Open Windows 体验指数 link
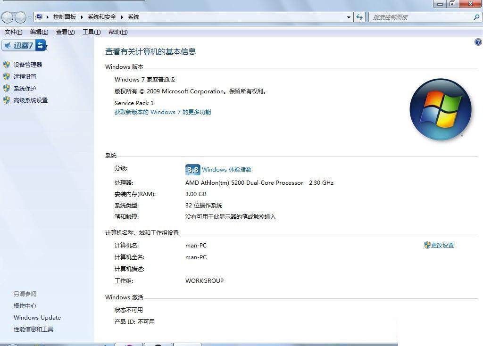 pyautogui.click(x=227, y=170)
